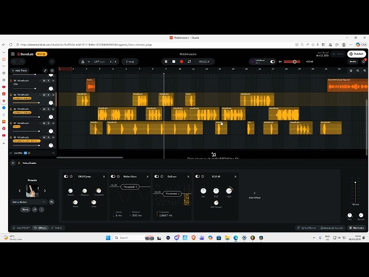
Task: Click the Add Track button
Action: [x=20, y=70]
